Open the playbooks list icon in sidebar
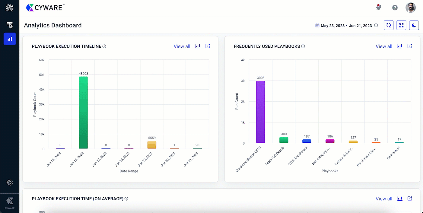The image size is (423, 213). pos(10,25)
